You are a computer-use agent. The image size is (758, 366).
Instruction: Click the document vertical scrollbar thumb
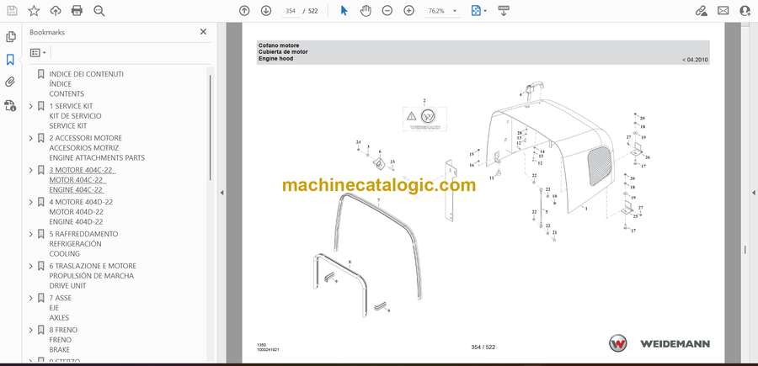point(745,250)
